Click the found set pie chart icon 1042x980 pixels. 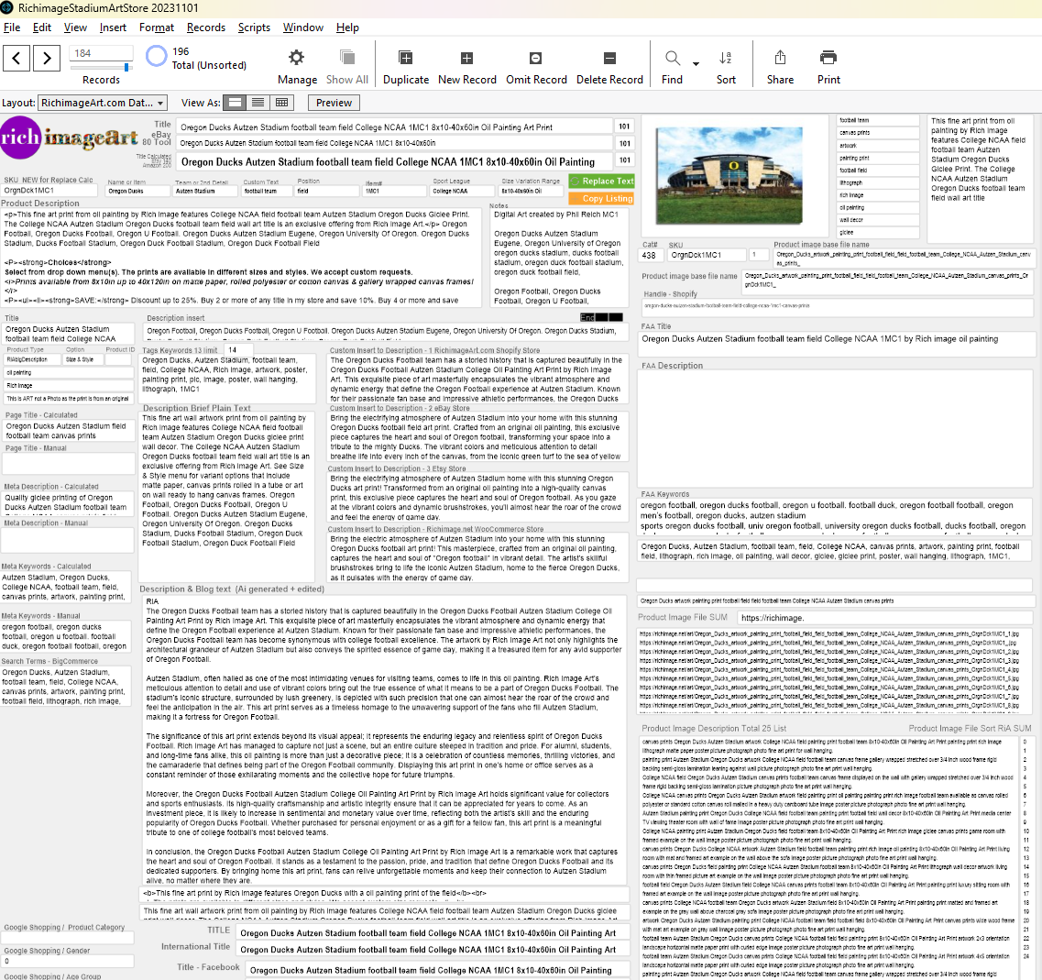click(157, 57)
